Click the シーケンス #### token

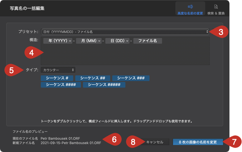(61, 85)
